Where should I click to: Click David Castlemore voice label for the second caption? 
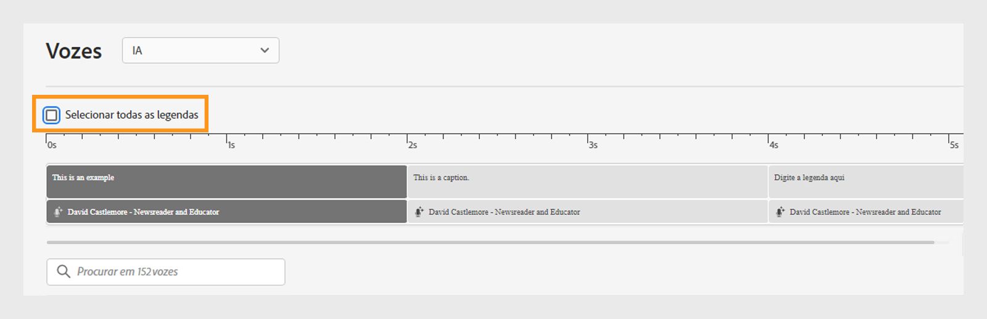(504, 212)
